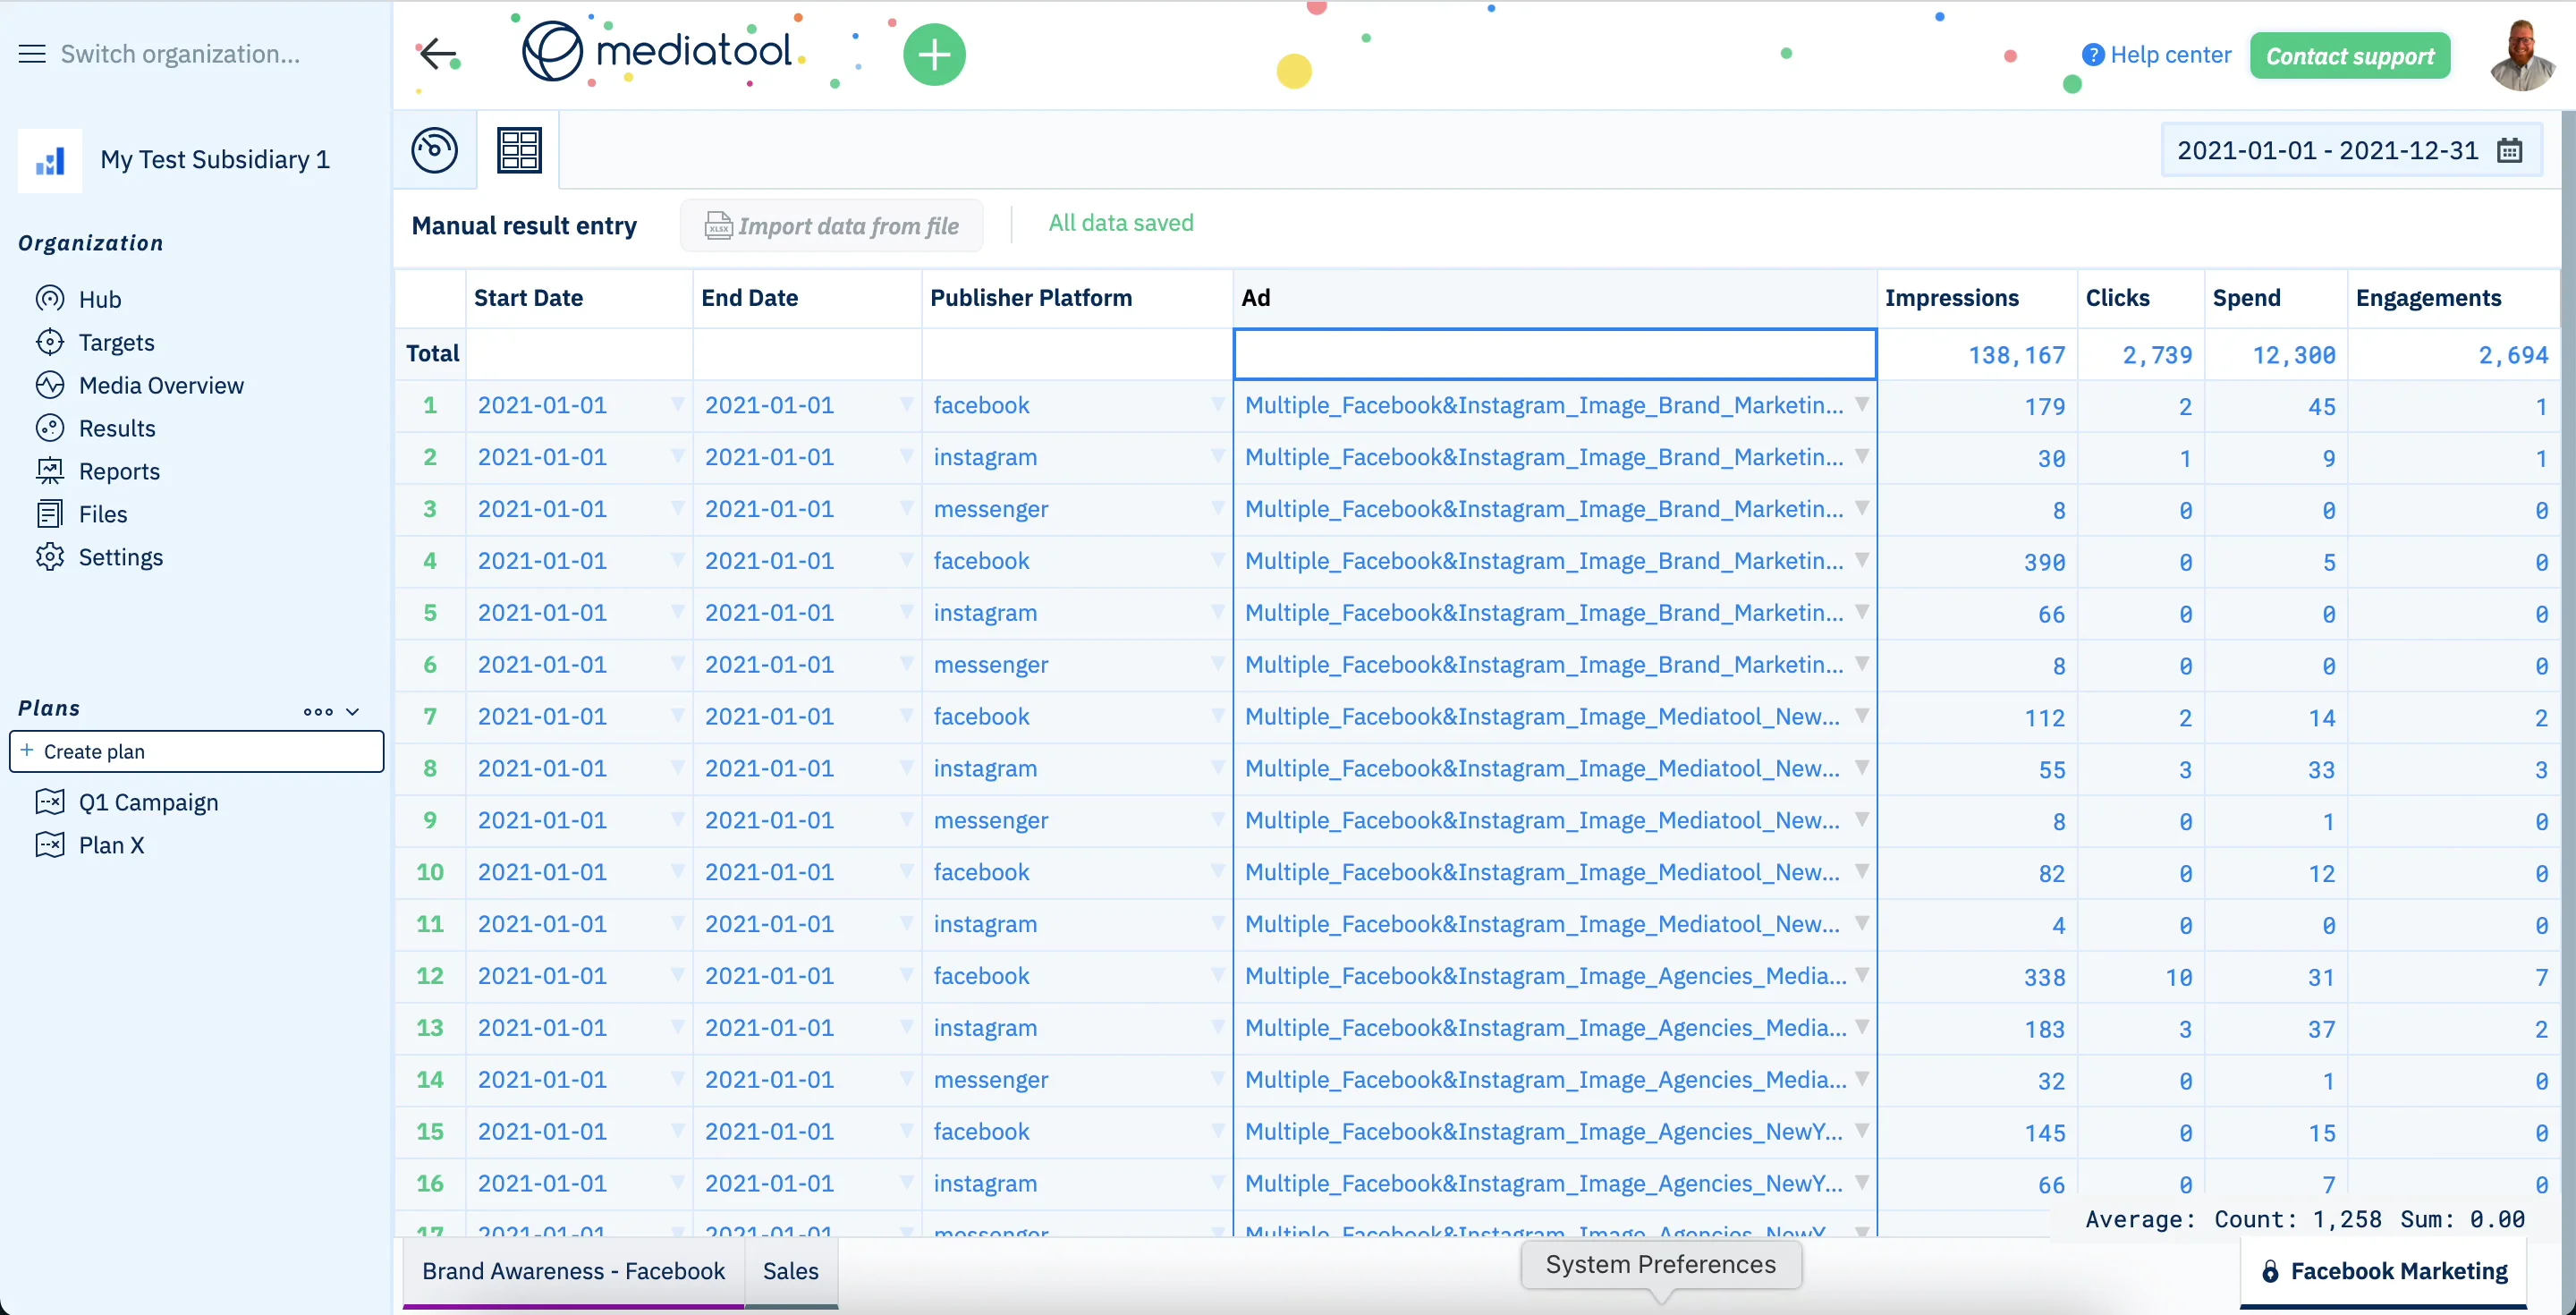Open the calendar date picker icon

point(2510,151)
